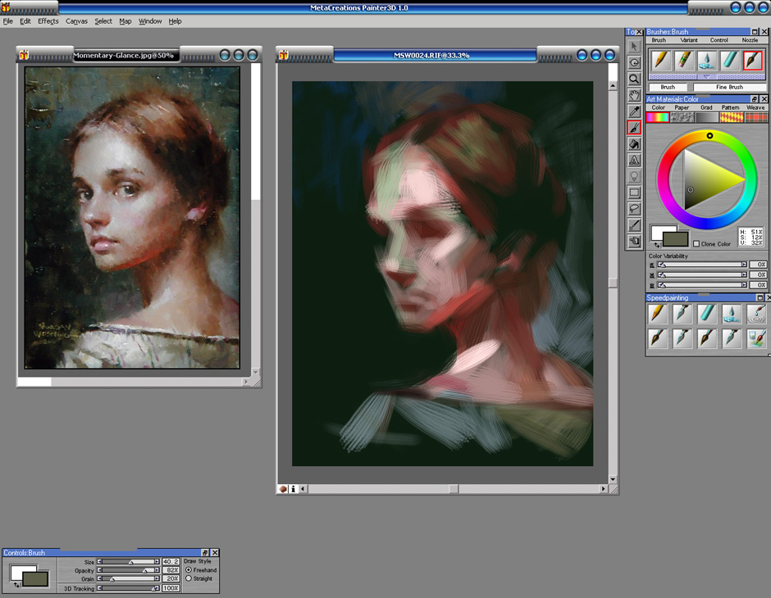Open the Nozzle menu in Brushes palette
771x598 pixels.
tap(750, 40)
